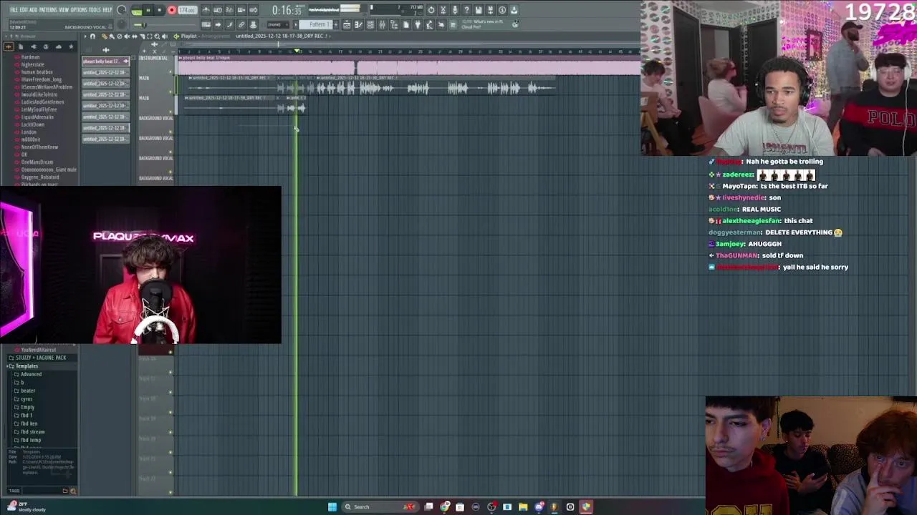Open the project info icon
The image size is (917, 515).
point(502,10)
